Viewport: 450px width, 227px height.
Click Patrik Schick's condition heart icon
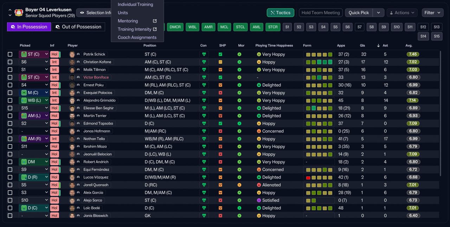pyautogui.click(x=204, y=54)
